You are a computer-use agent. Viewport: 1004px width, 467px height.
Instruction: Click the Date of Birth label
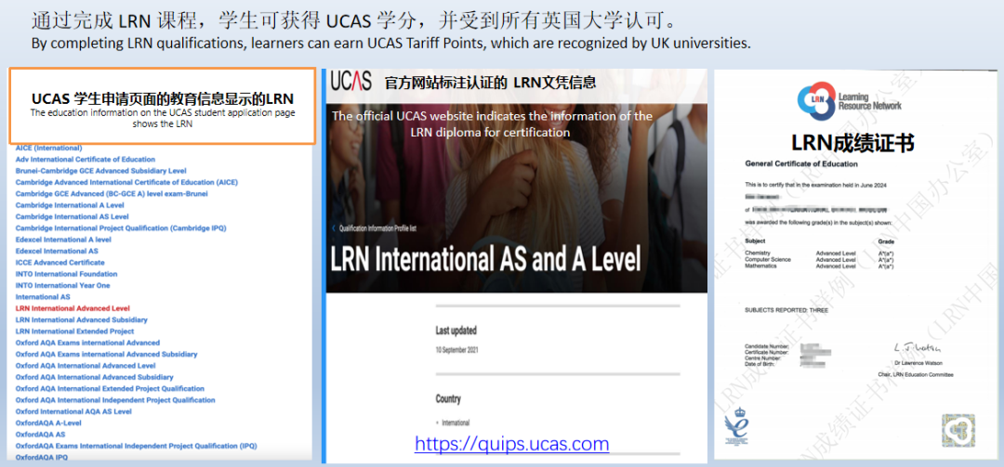click(x=761, y=364)
